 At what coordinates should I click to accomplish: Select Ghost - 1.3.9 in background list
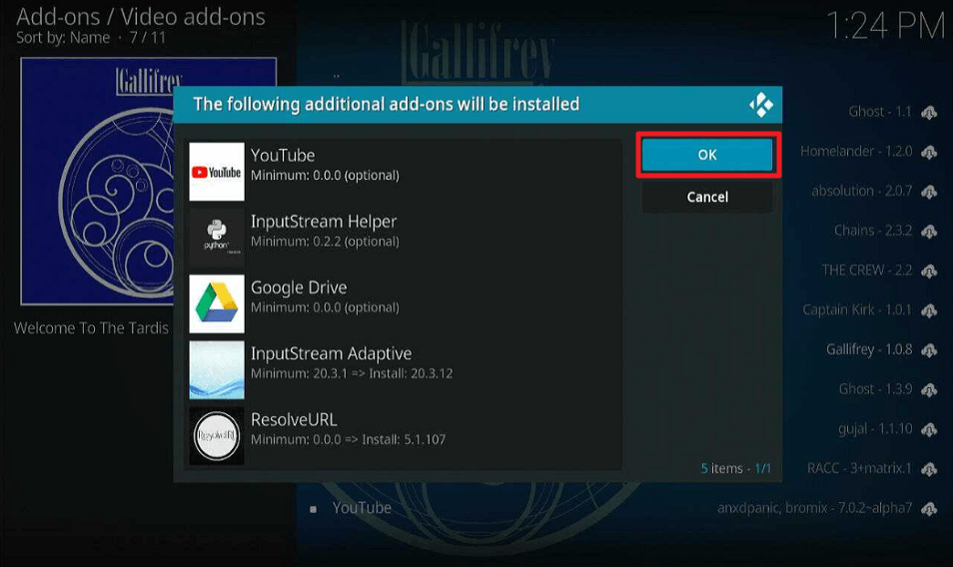875,389
